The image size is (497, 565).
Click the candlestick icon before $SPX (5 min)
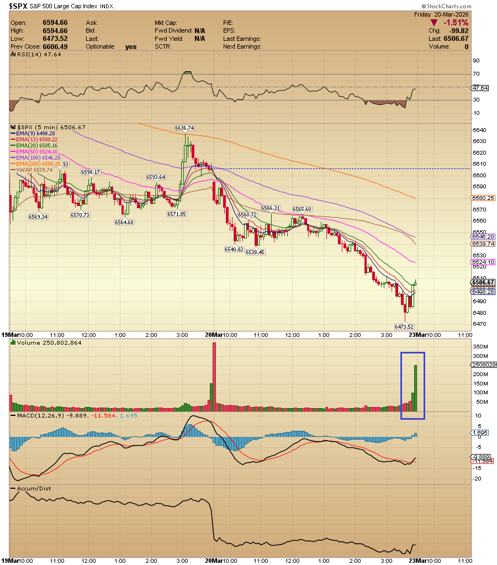(13, 127)
